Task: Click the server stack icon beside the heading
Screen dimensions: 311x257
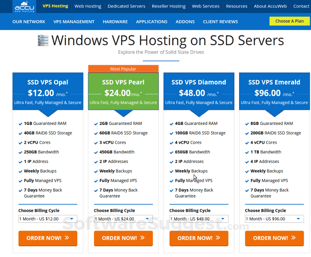Action: pyautogui.click(x=44, y=40)
